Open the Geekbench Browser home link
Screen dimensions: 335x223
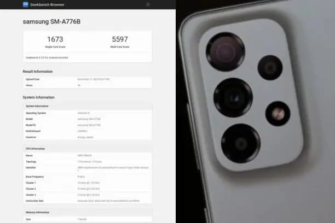pos(47,4)
